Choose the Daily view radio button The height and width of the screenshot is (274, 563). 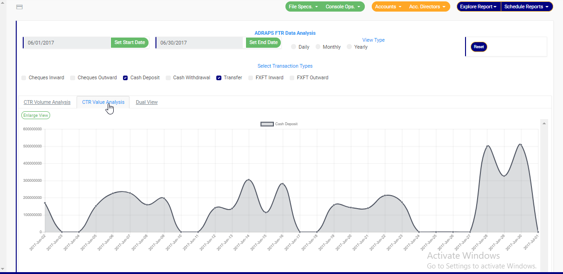tap(294, 47)
